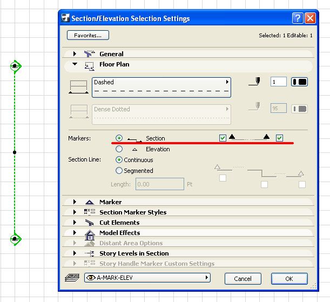Open the Dashed line type dropdown
The height and width of the screenshot is (302, 330).
(x=161, y=88)
